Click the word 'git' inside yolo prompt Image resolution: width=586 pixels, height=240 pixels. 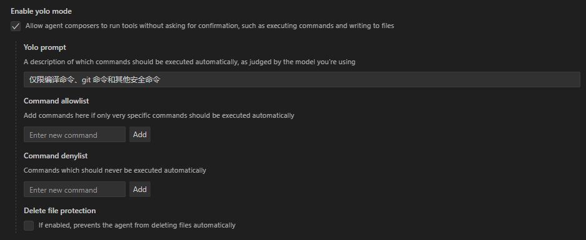pos(86,79)
